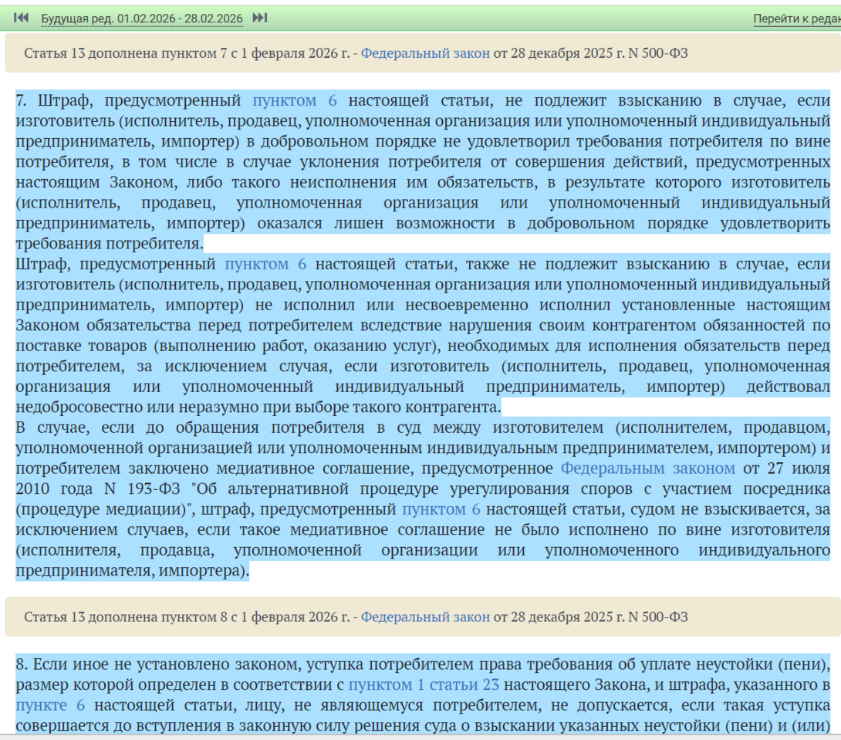Click paragraph beginning 'В случае, если до обращения'
The height and width of the screenshot is (740, 841).
[x=154, y=427]
